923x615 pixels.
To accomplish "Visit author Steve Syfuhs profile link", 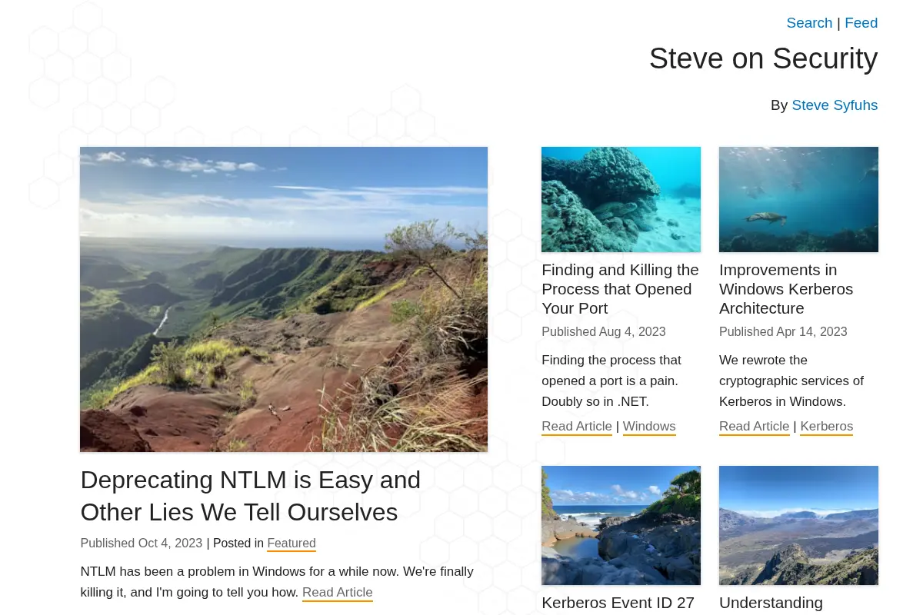I will pos(835,105).
